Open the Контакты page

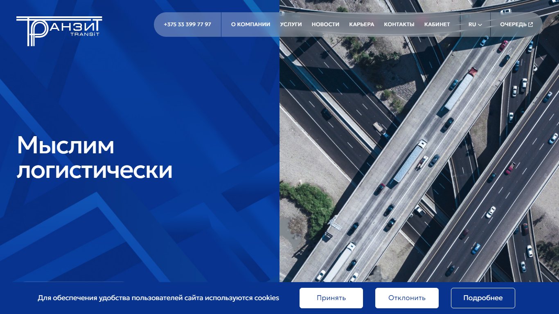pyautogui.click(x=399, y=25)
